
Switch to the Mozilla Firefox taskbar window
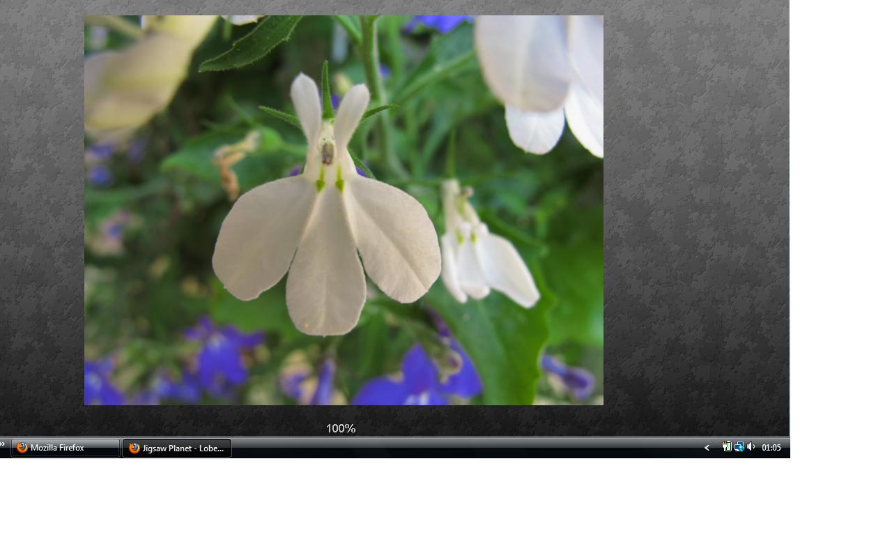tap(65, 448)
